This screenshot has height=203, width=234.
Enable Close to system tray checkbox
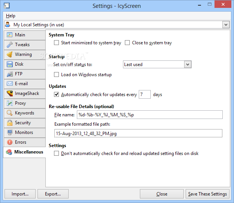127,43
